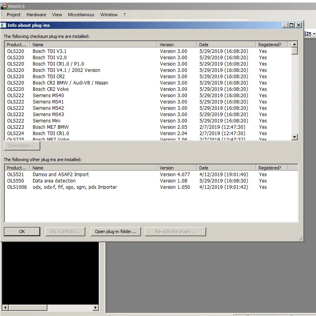The image size is (316, 316).
Task: Open the Project menu
Action: 13,15
